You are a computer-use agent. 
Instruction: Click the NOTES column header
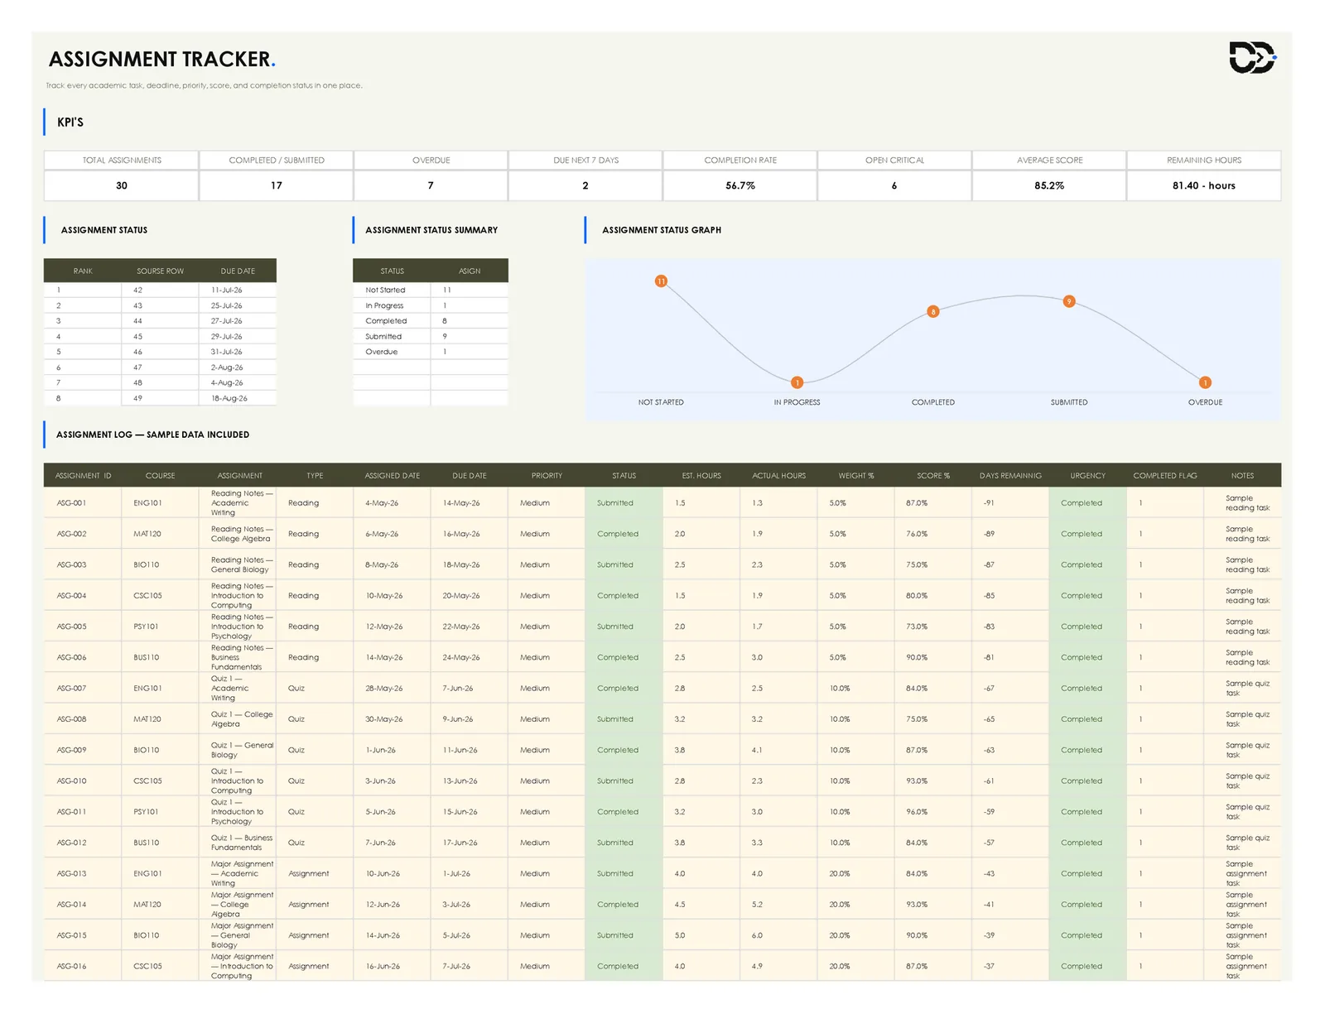tap(1242, 476)
